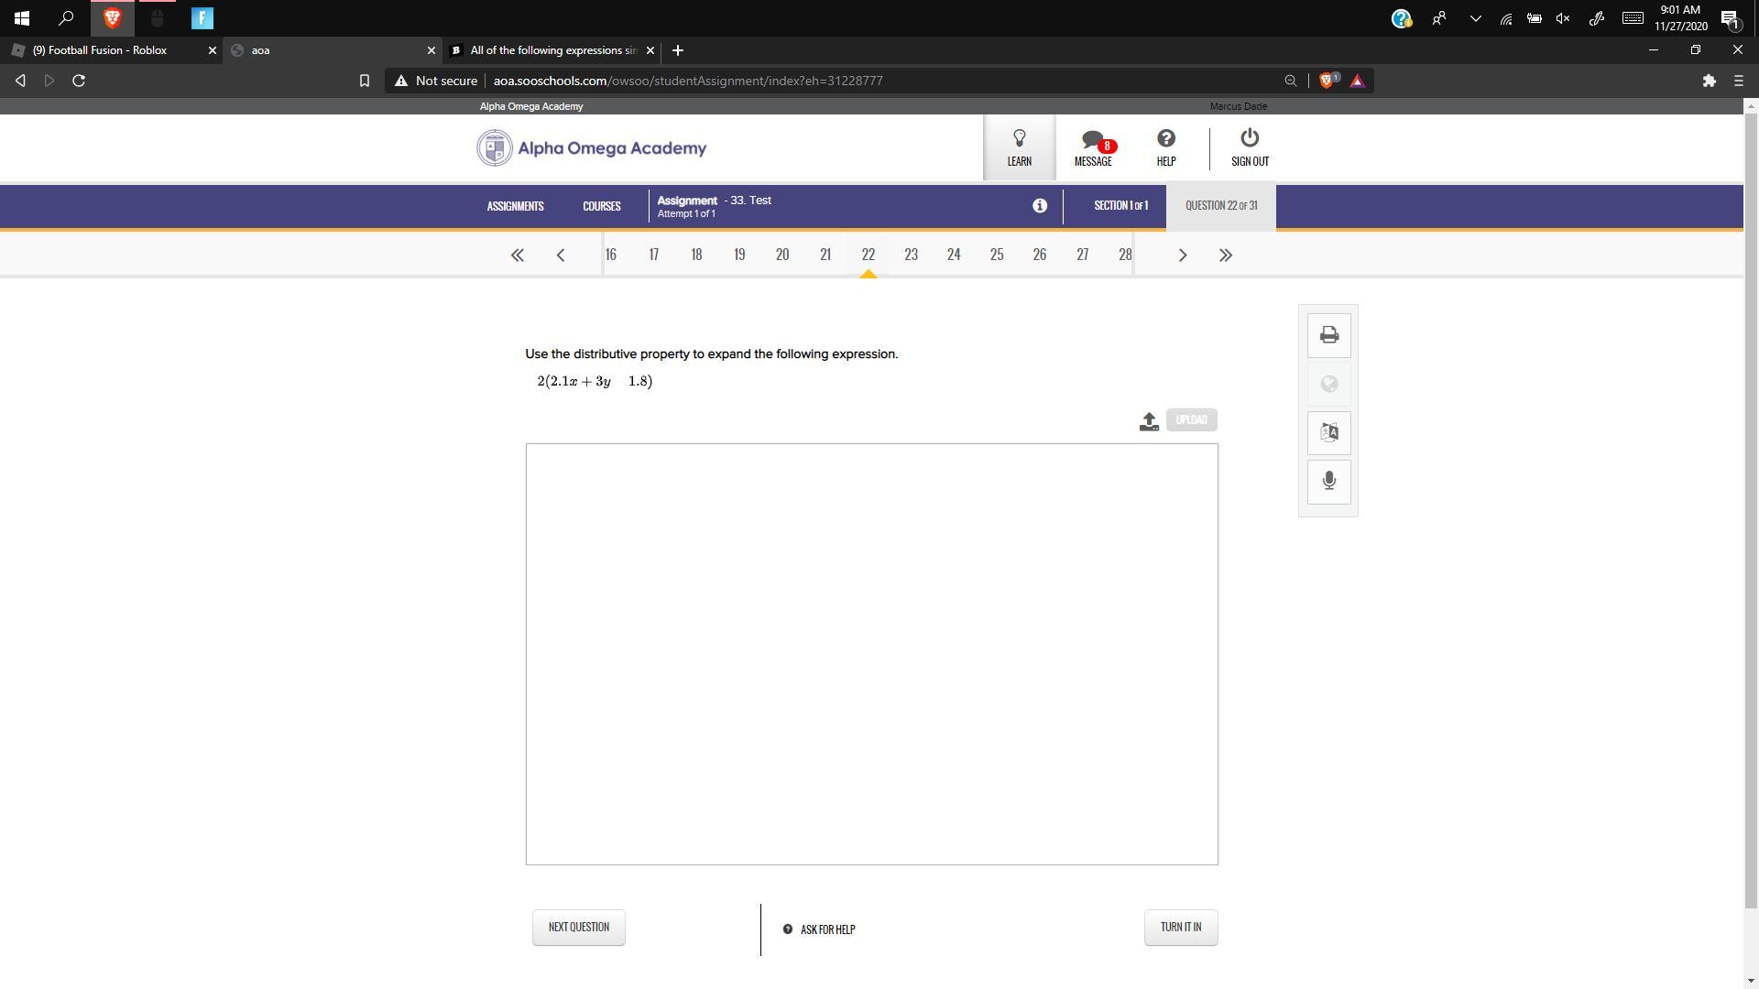Click the upload arrow icon

click(1149, 421)
